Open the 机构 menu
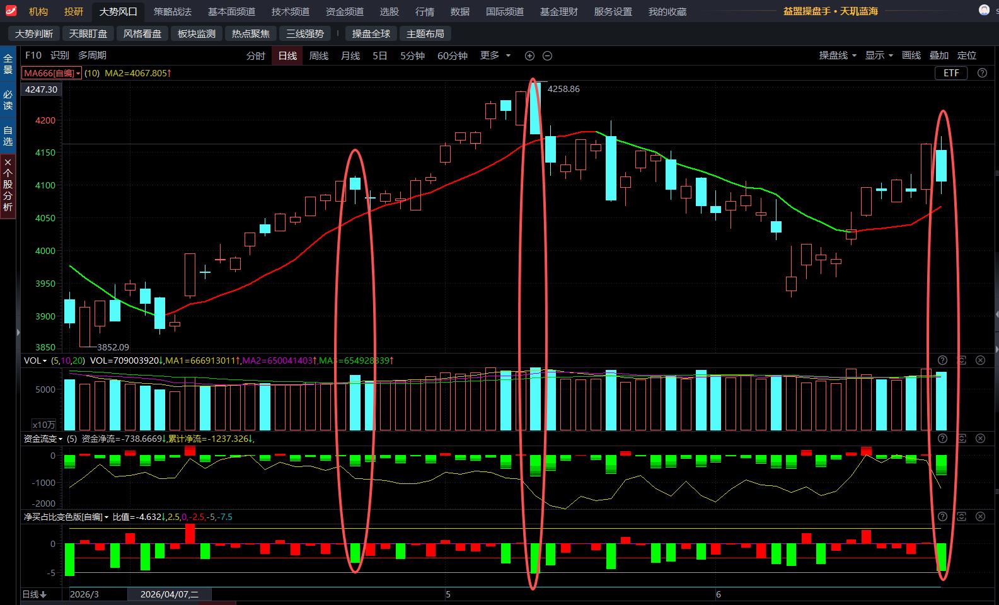 point(38,11)
